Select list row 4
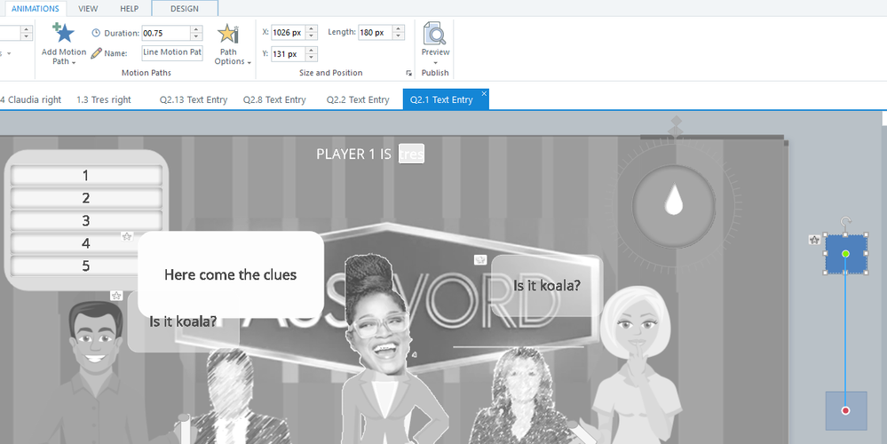Viewport: 887px width, 444px height. pyautogui.click(x=86, y=243)
